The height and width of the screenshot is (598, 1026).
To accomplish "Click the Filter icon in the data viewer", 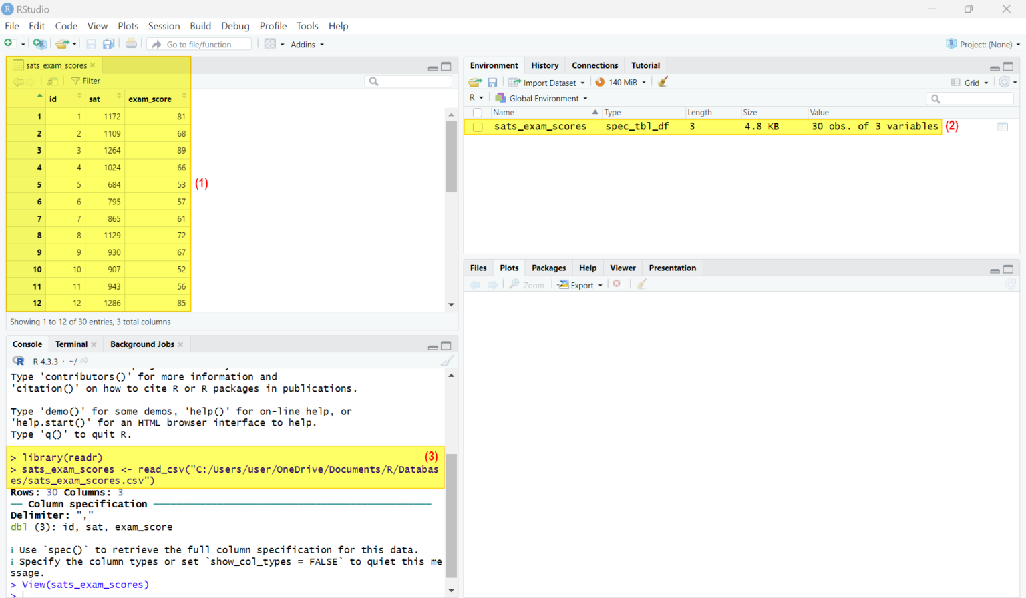I will [x=85, y=81].
